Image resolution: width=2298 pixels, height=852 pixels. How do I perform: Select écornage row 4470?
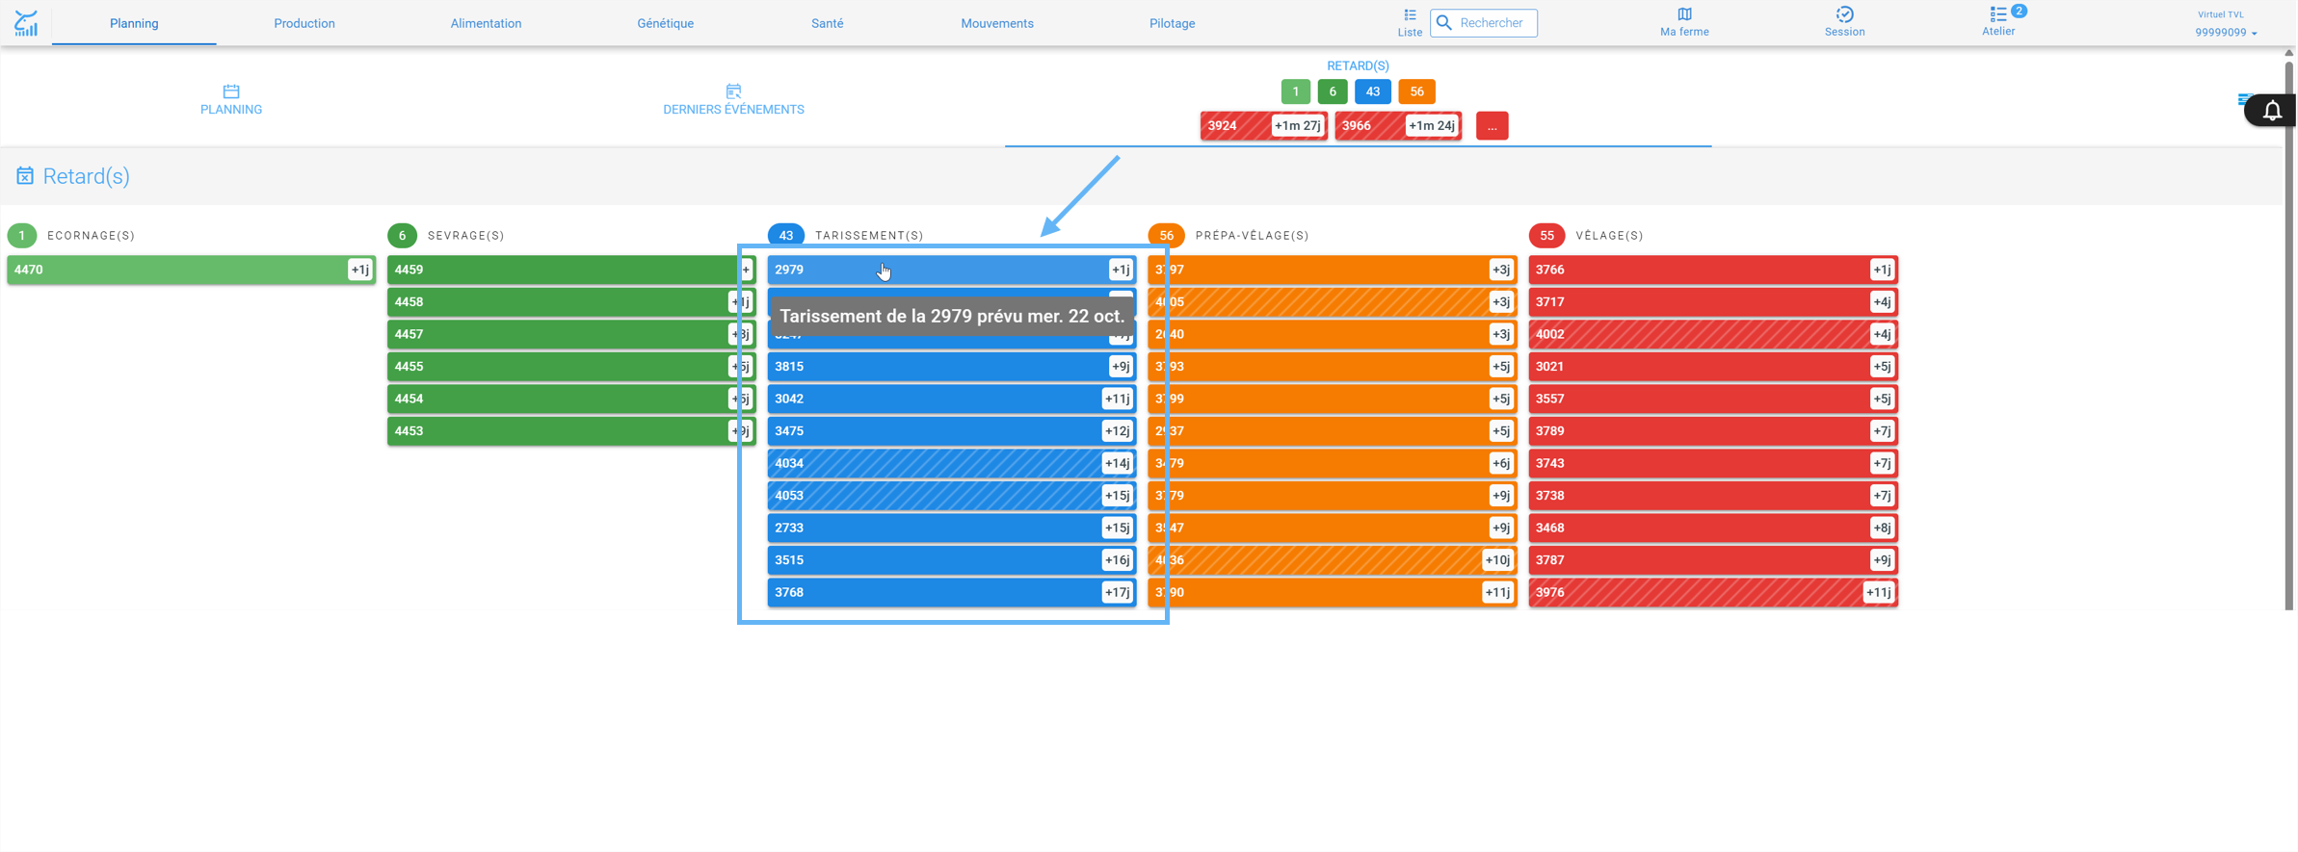click(191, 270)
